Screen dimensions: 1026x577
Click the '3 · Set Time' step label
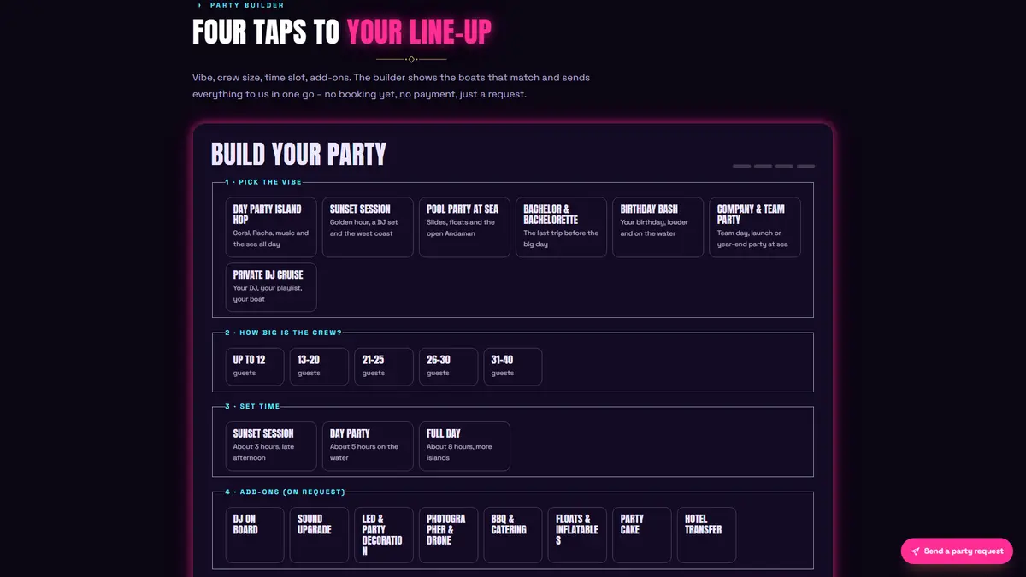[x=252, y=407]
